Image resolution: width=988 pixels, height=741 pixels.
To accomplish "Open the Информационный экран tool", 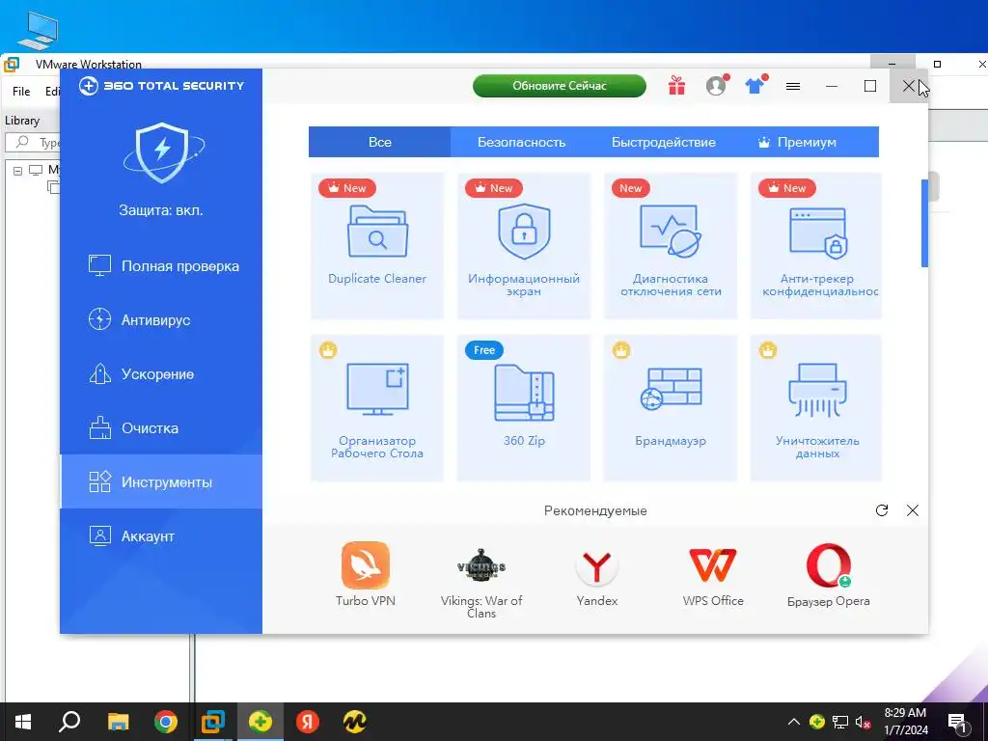I will click(524, 246).
